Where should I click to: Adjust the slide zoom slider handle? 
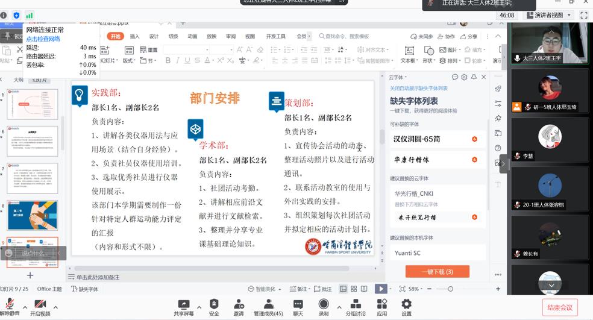point(450,289)
